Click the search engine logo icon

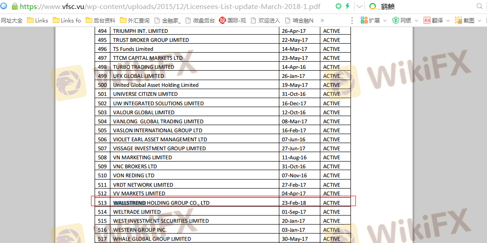click(373, 6)
